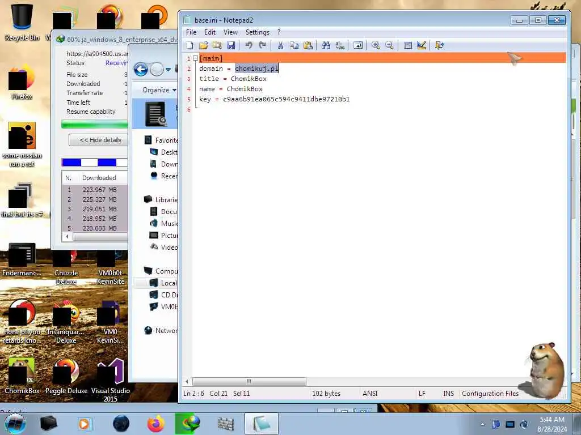Open the File menu in Notepad2

pos(191,32)
